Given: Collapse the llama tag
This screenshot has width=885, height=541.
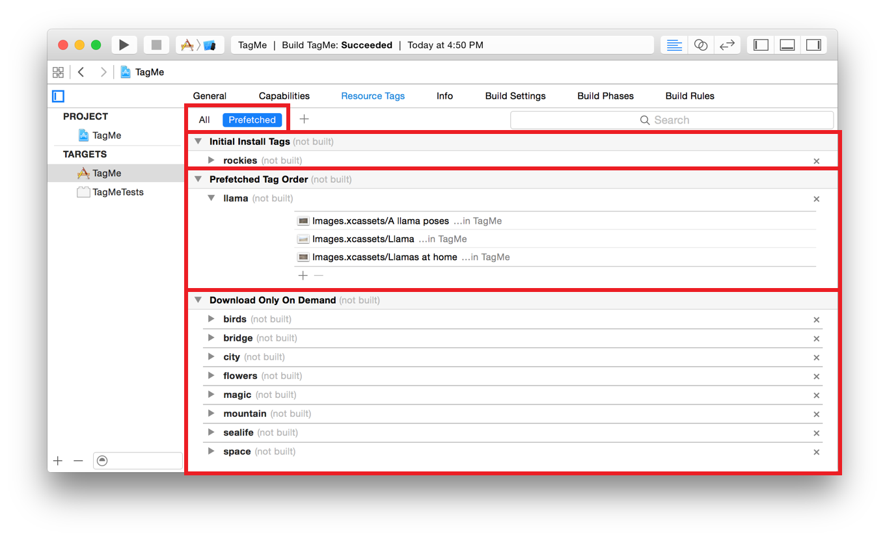Looking at the screenshot, I should [211, 198].
